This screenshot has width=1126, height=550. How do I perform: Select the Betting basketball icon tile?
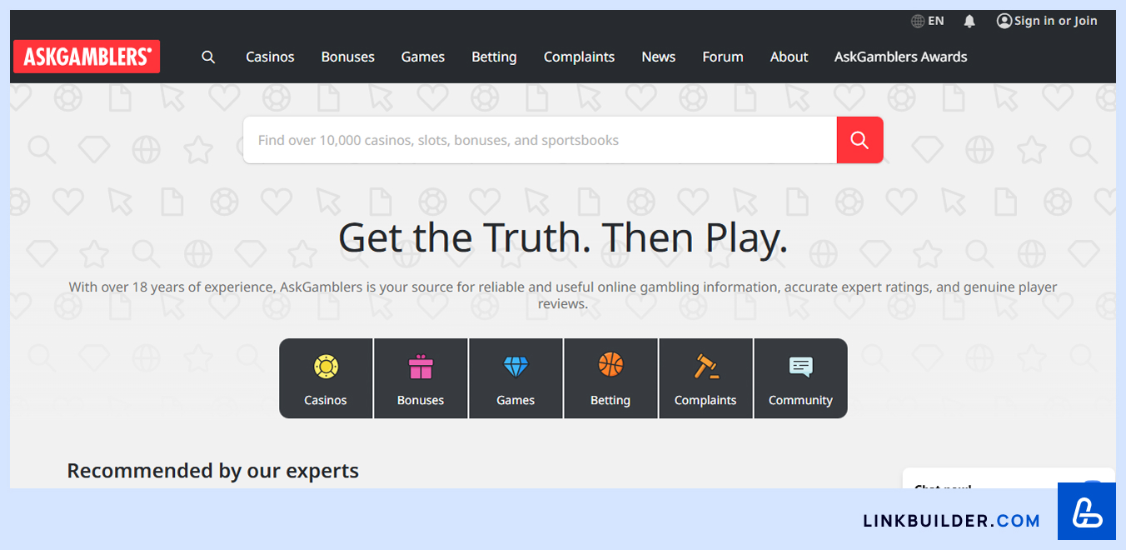click(610, 378)
